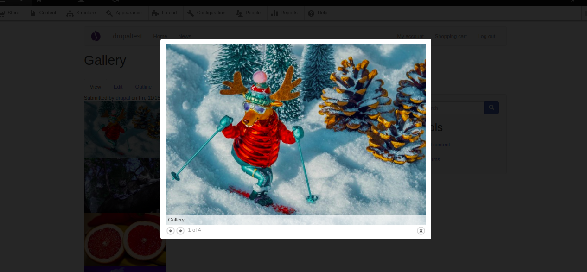Go to the Home navigation link
587x272 pixels.
click(160, 36)
